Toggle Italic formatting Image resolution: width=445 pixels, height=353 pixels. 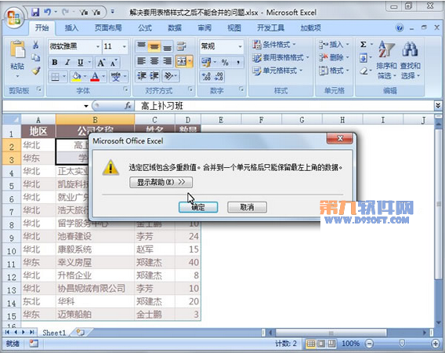tap(67, 62)
